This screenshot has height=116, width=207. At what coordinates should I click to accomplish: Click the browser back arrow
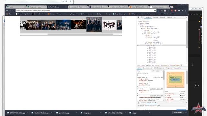(x=7, y=11)
